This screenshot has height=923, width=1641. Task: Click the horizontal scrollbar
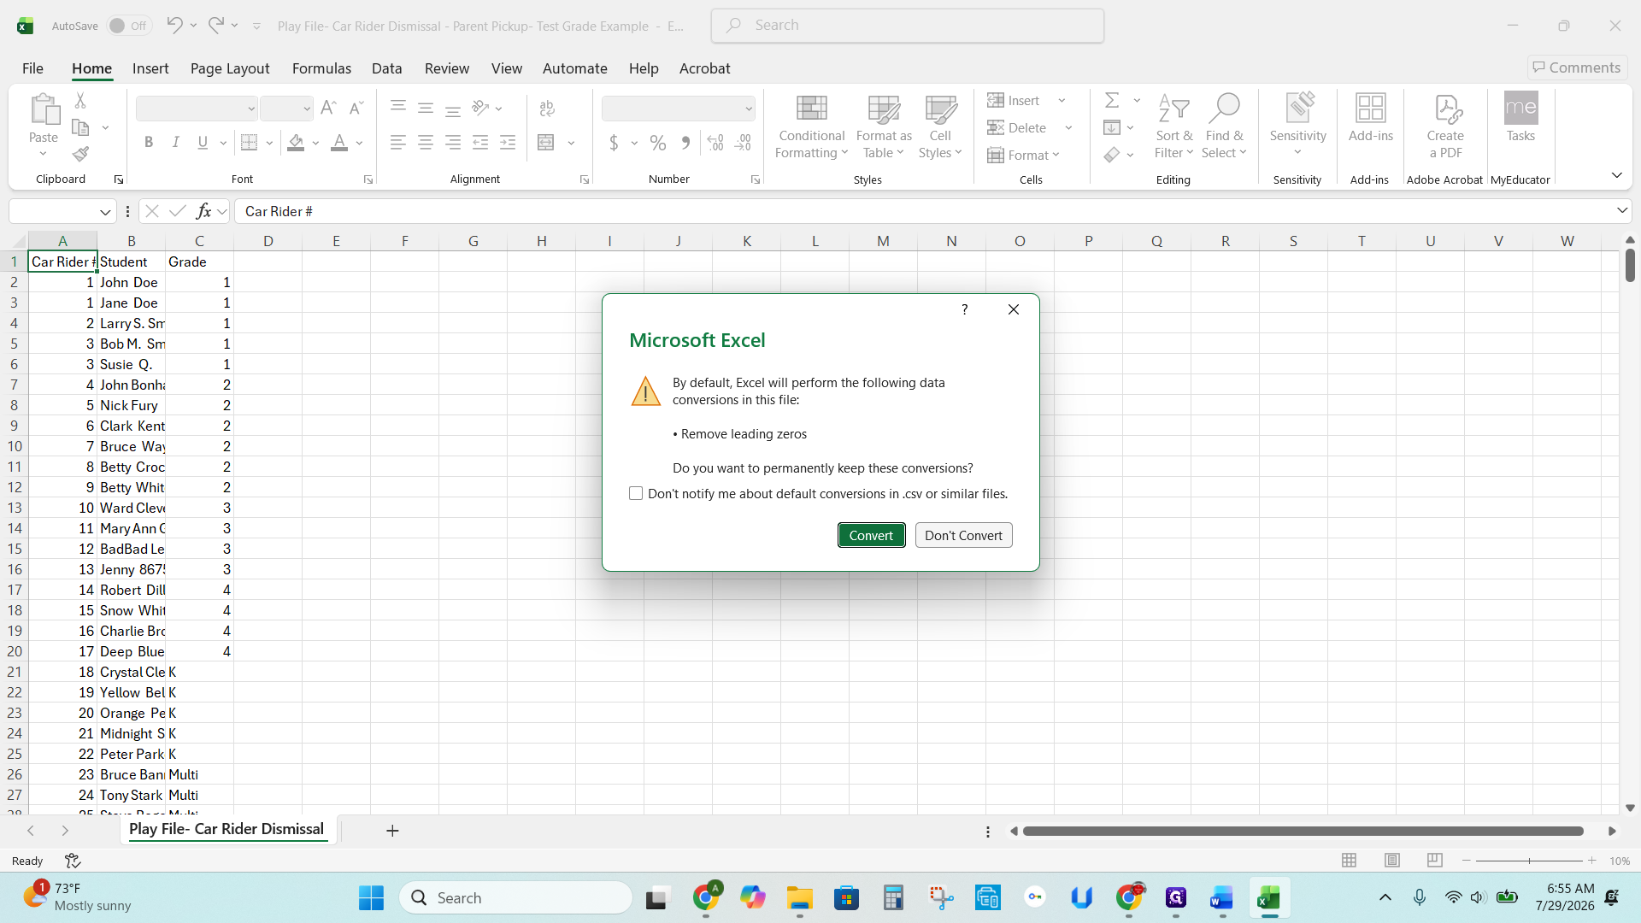point(1303,831)
